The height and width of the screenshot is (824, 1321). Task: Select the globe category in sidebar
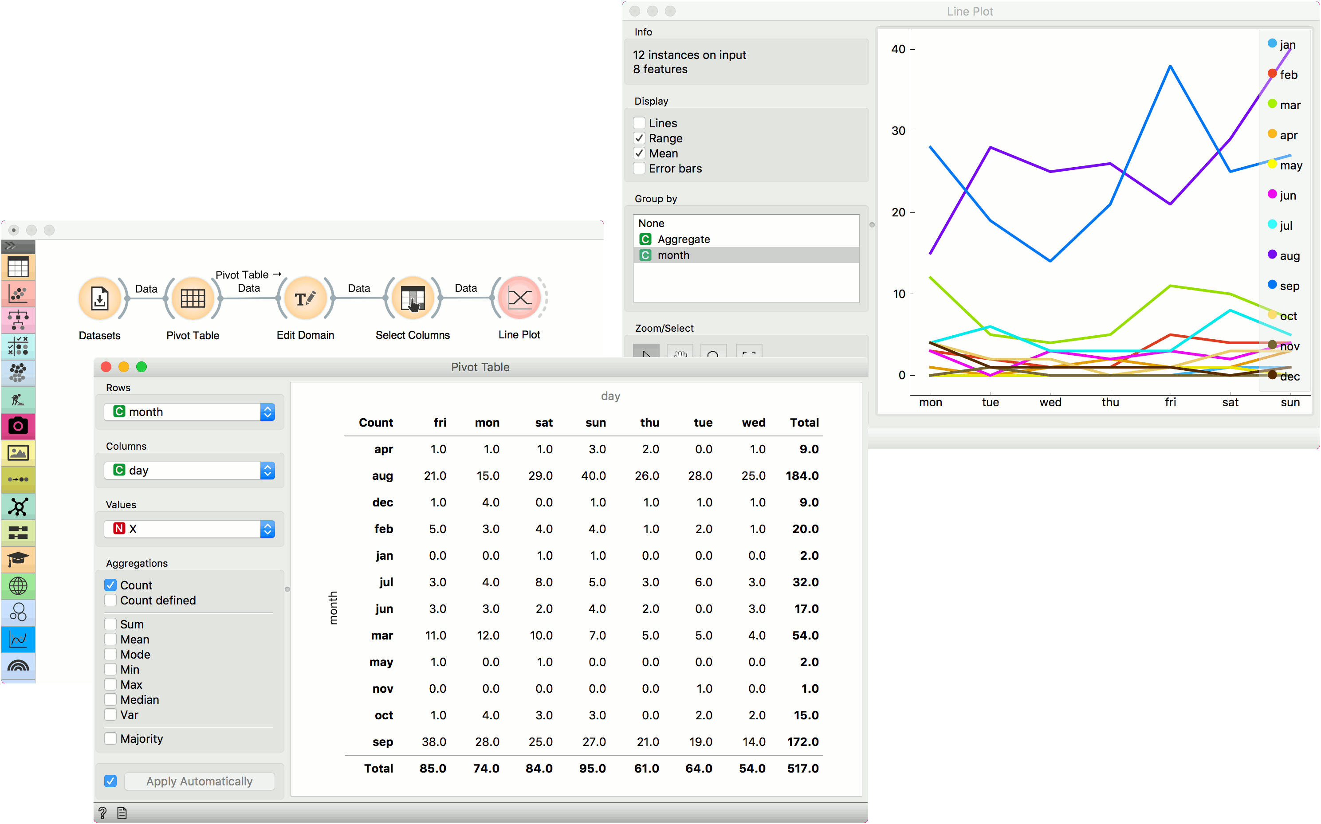pos(18,586)
